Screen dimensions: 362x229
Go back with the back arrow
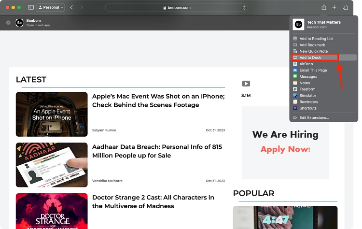click(71, 7)
